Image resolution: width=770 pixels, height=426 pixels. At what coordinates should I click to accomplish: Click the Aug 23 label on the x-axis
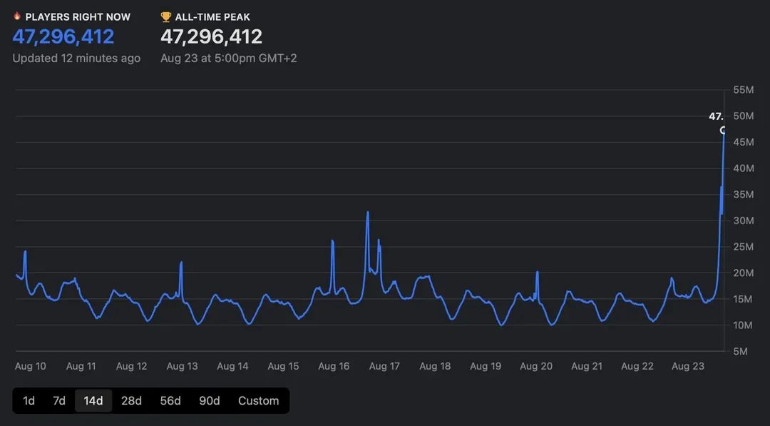click(x=687, y=366)
